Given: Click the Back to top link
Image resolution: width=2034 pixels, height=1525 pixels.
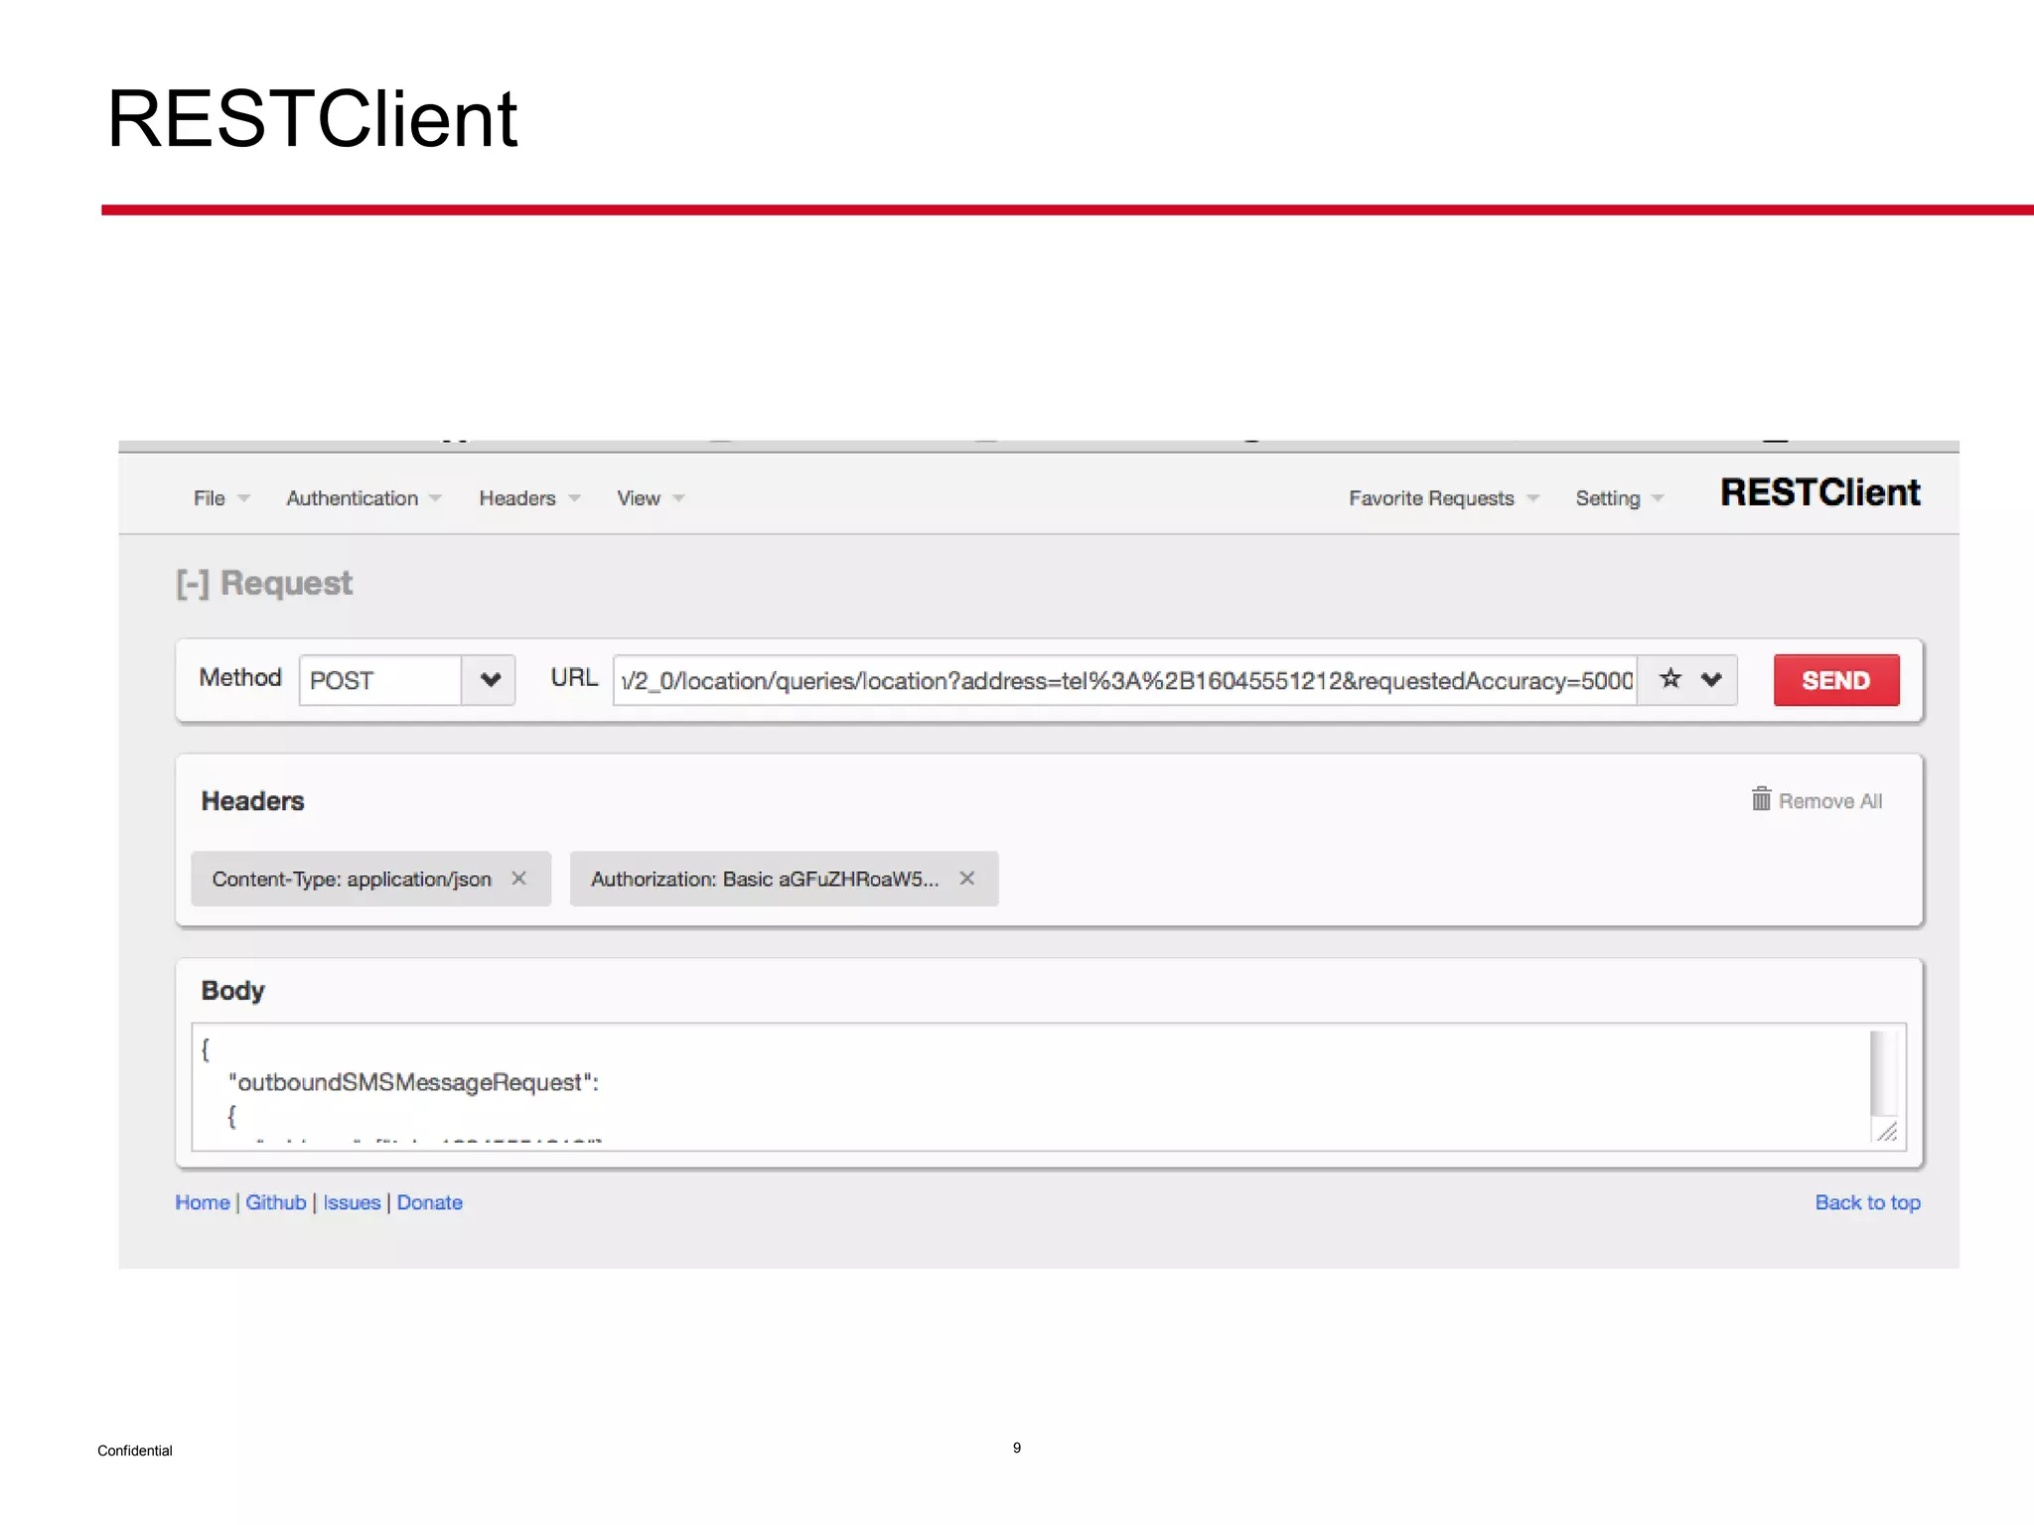Looking at the screenshot, I should [x=1867, y=1202].
